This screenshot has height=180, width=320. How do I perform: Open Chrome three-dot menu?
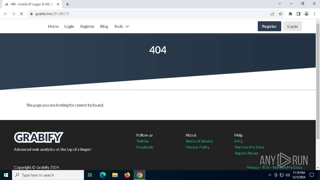[x=314, y=14]
